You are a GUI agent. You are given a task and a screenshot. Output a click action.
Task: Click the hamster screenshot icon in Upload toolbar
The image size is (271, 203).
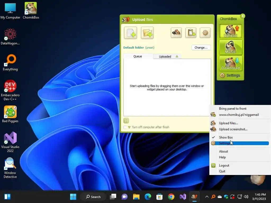[x=176, y=33]
